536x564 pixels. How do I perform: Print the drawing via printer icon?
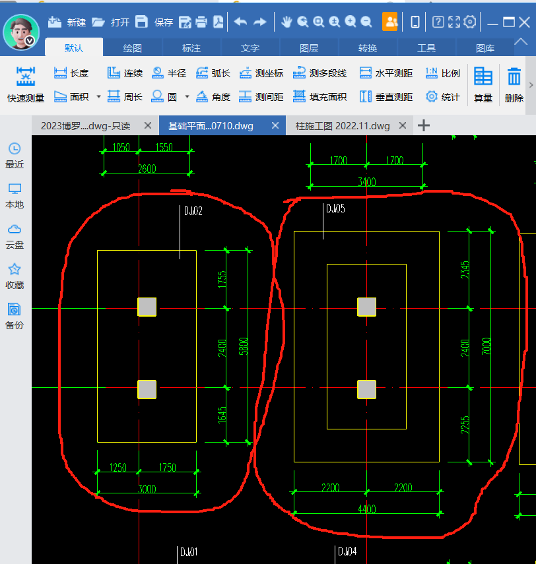click(x=201, y=22)
